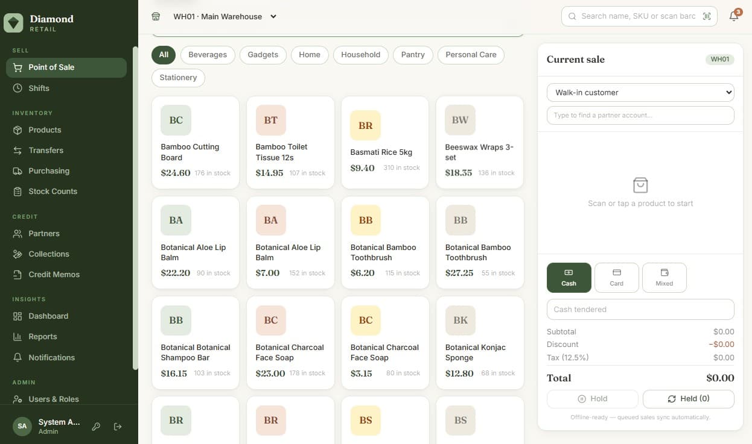
Task: Add Botanical Charcoal Face Soap $3.15
Action: point(385,342)
